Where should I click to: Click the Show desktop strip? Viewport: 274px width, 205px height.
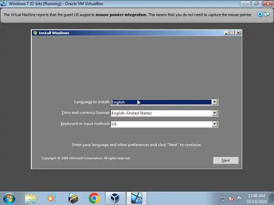[272, 198]
